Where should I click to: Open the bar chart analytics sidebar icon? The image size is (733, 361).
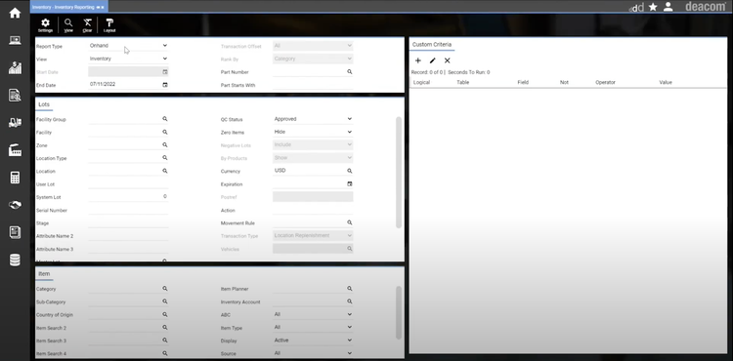(x=15, y=67)
